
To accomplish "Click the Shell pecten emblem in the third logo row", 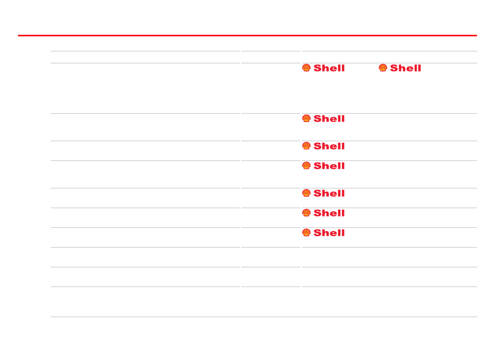I will pyautogui.click(x=306, y=146).
